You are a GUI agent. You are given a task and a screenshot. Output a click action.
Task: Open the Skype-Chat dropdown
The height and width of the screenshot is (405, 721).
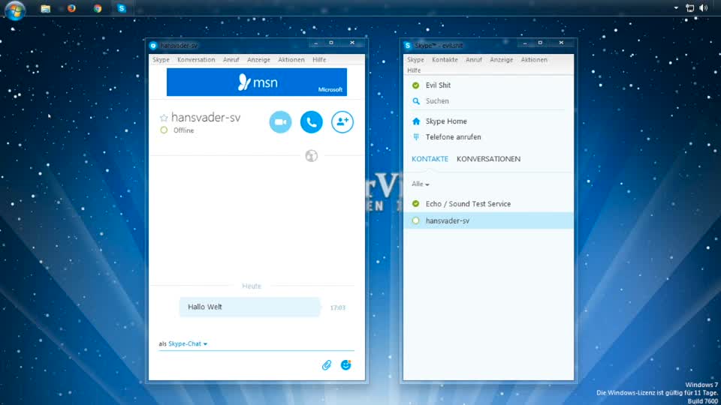[188, 343]
